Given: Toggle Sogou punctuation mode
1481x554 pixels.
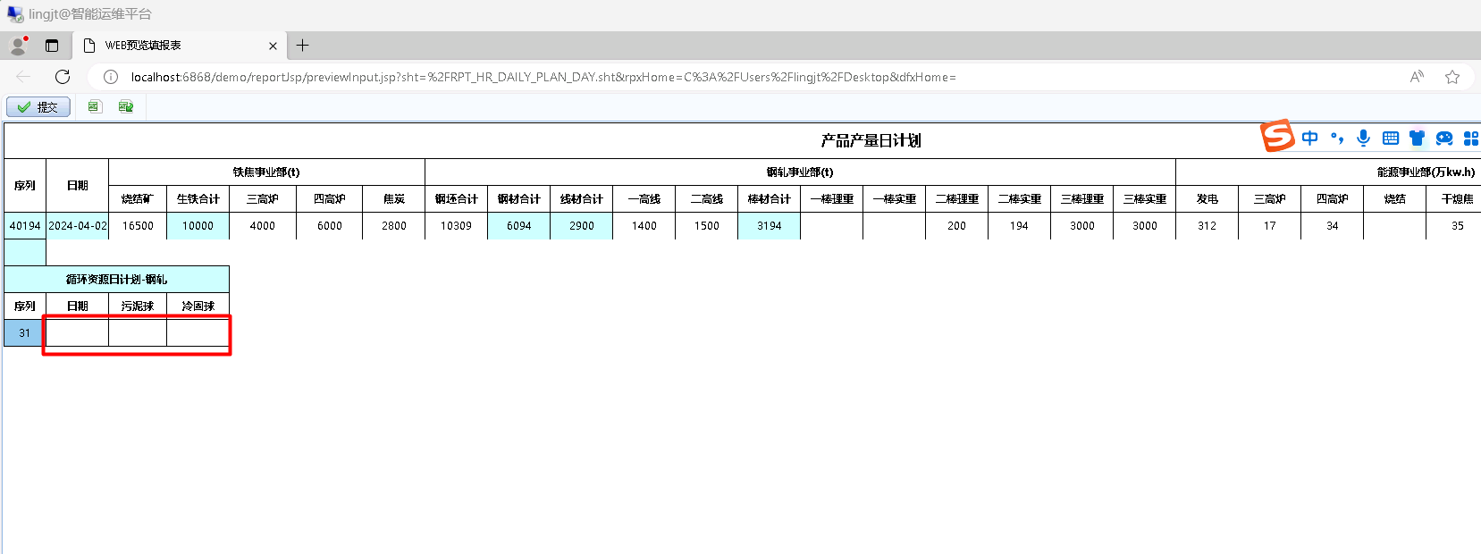Looking at the screenshot, I should pyautogui.click(x=1337, y=138).
